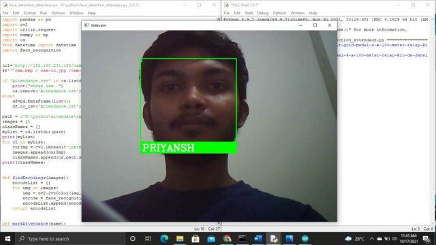
Task: Open the Windows Start menu
Action: (7, 239)
